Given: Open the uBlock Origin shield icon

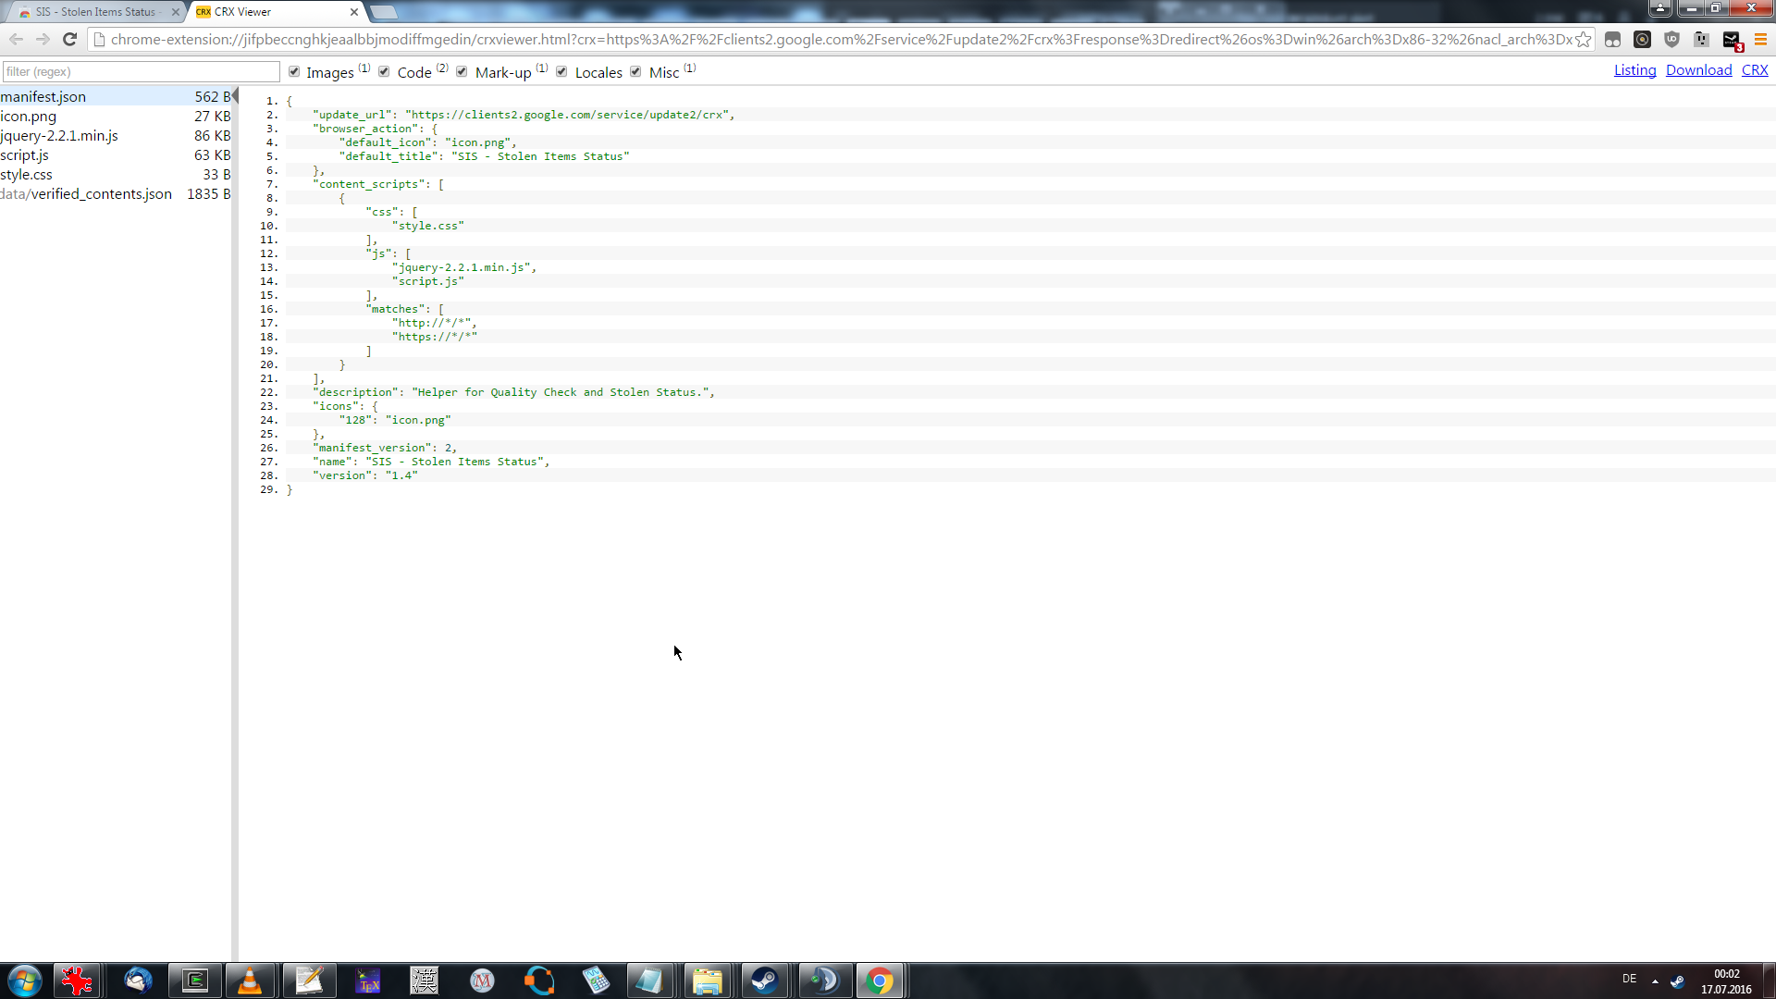Looking at the screenshot, I should click(x=1671, y=39).
